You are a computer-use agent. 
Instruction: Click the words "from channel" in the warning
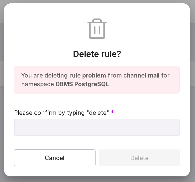click(x=127, y=76)
